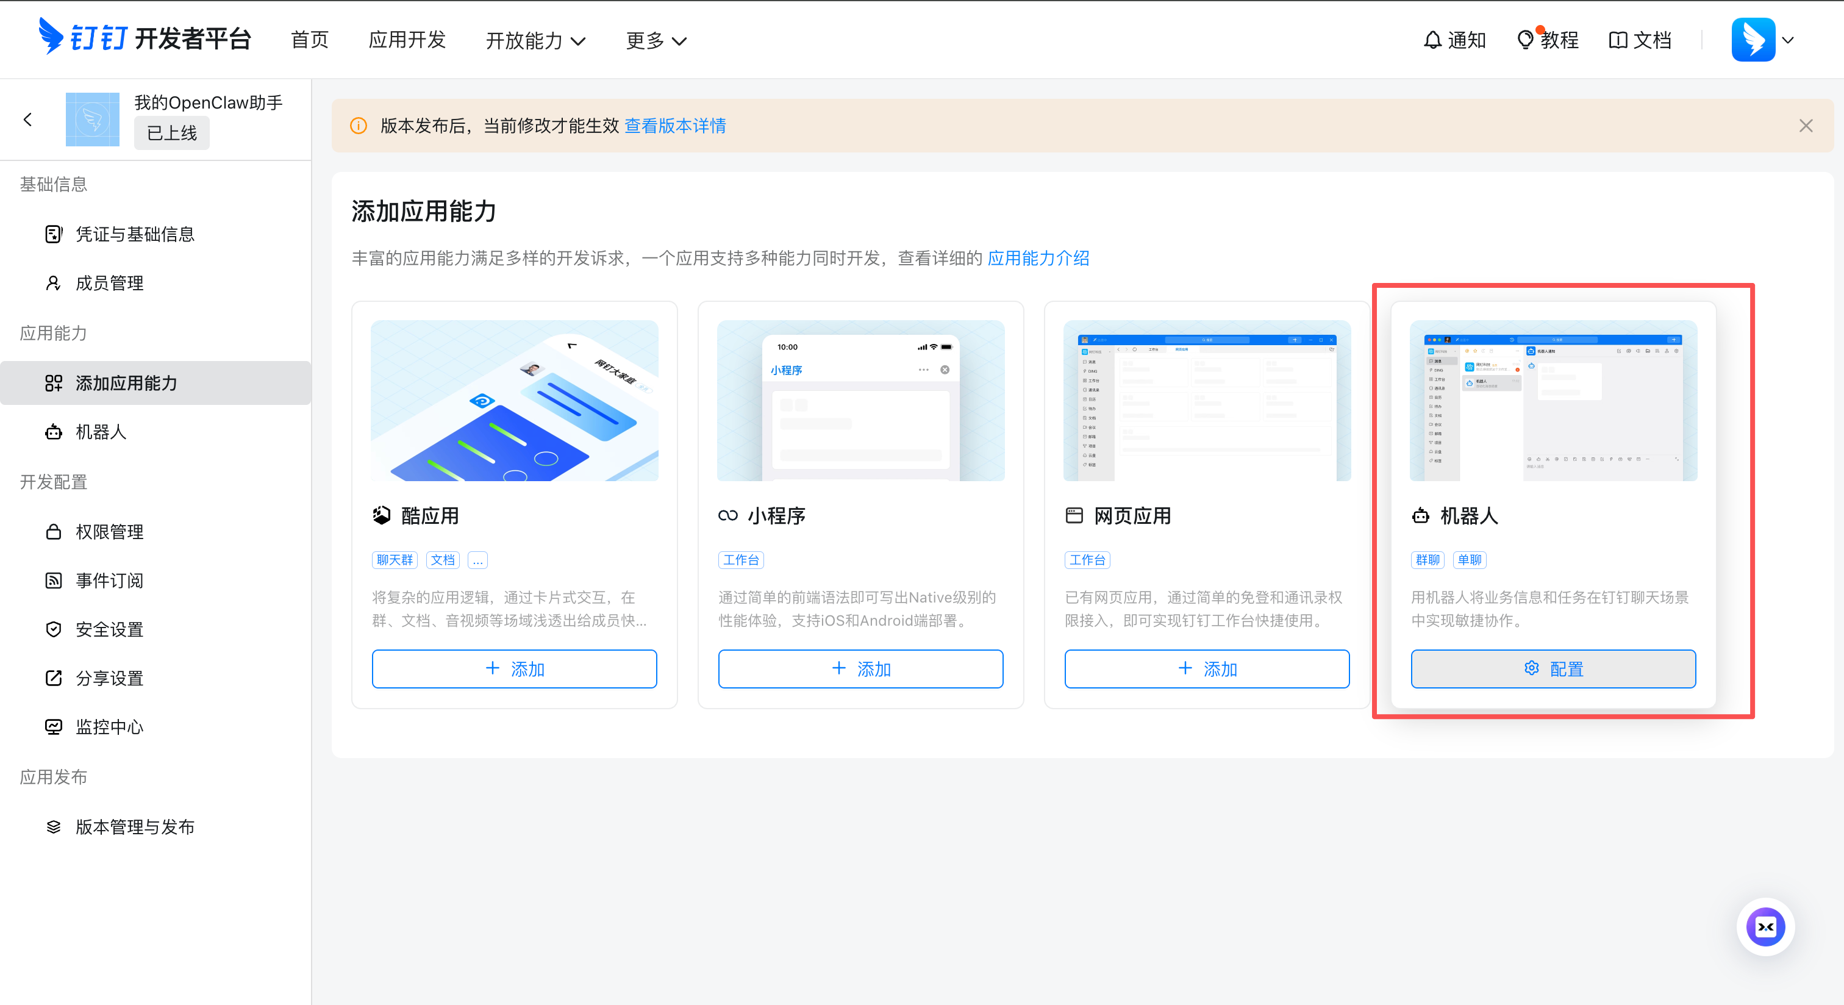Click the 教程 tutorial icon
Screen dimensions: 1844x1005
click(1546, 40)
